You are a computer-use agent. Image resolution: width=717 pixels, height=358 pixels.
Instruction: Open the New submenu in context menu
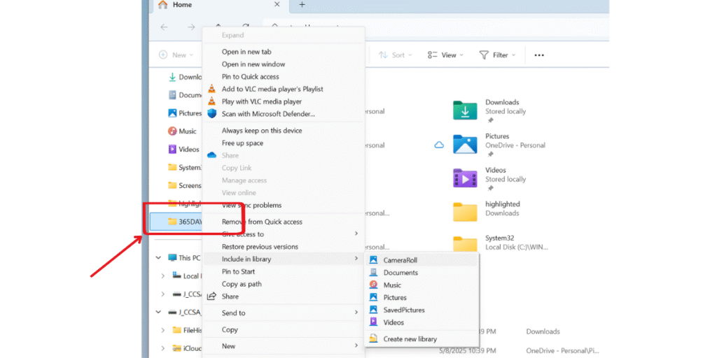(284, 345)
